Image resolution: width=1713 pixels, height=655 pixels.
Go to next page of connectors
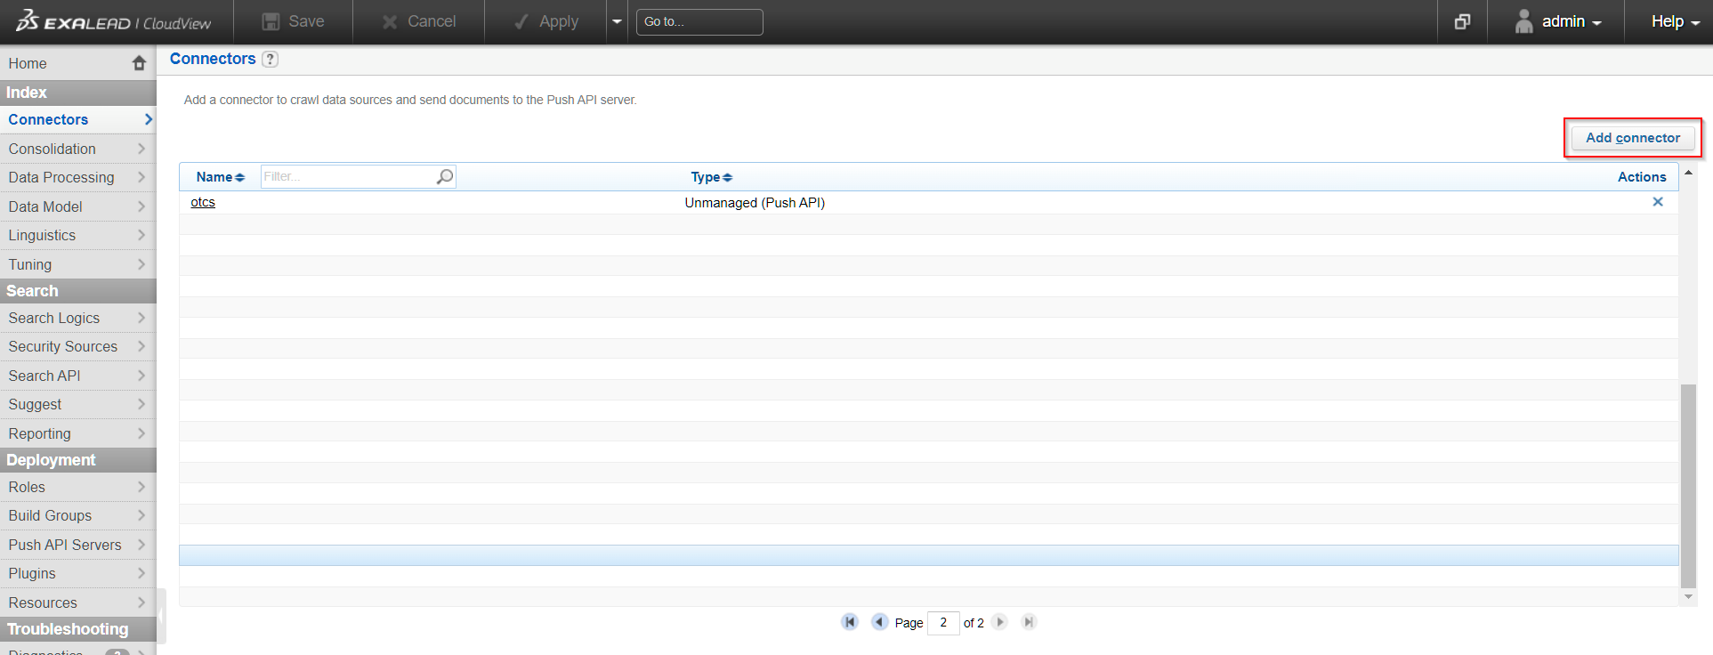pyautogui.click(x=1000, y=622)
